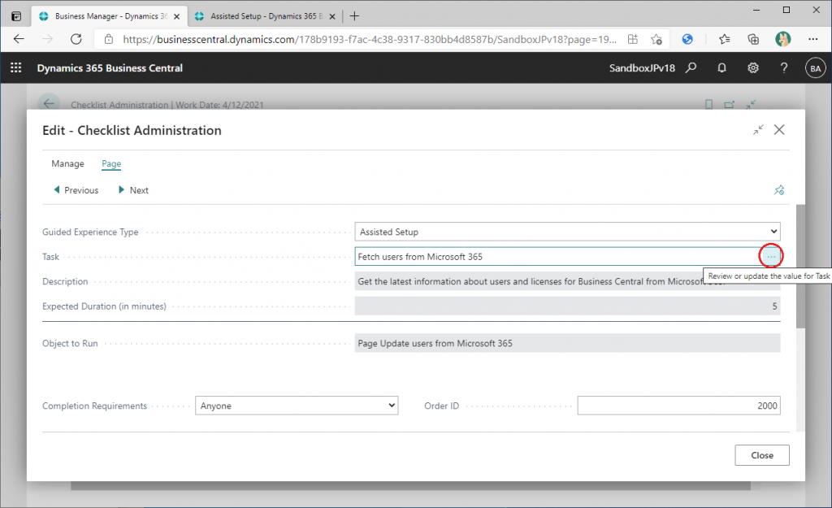Click the Dynamics 365 Business Central title
This screenshot has height=508, width=832.
click(110, 68)
